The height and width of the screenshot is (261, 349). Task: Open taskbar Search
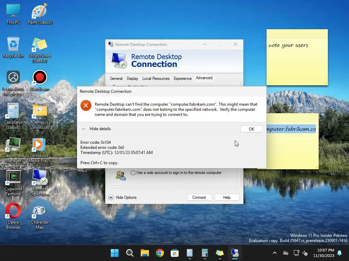(130, 253)
